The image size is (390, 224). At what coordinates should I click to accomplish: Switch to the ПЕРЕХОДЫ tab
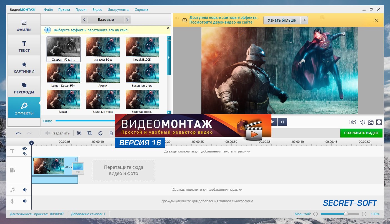[x=24, y=88]
